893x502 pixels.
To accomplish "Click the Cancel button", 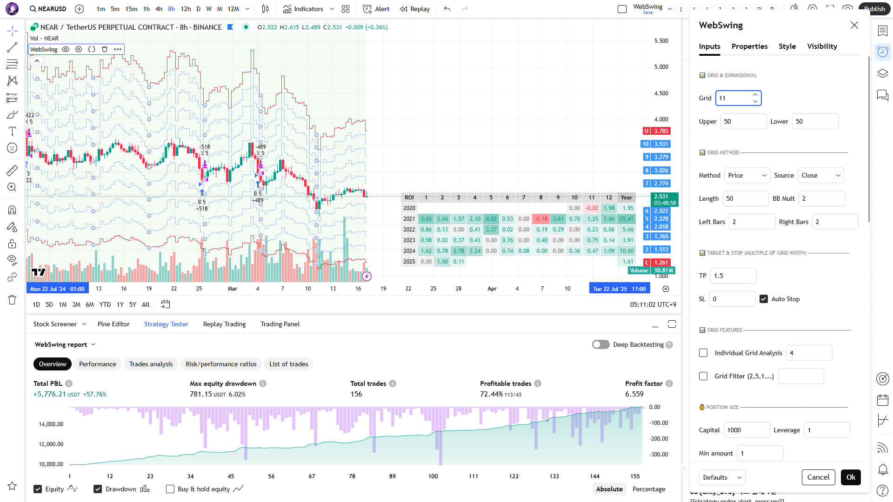I will point(818,477).
